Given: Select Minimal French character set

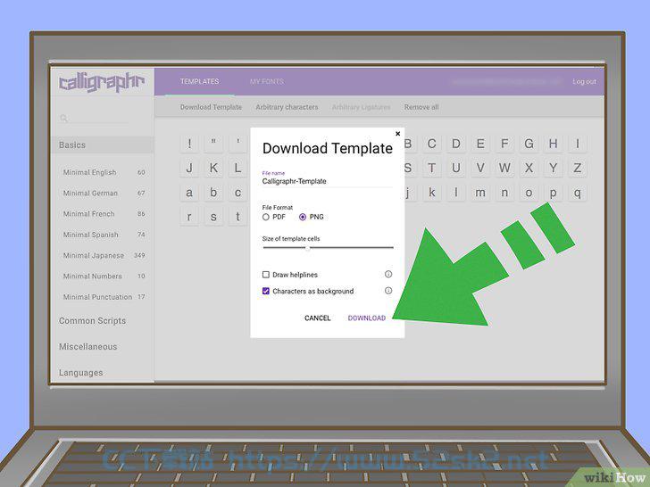Looking at the screenshot, I should (104, 214).
